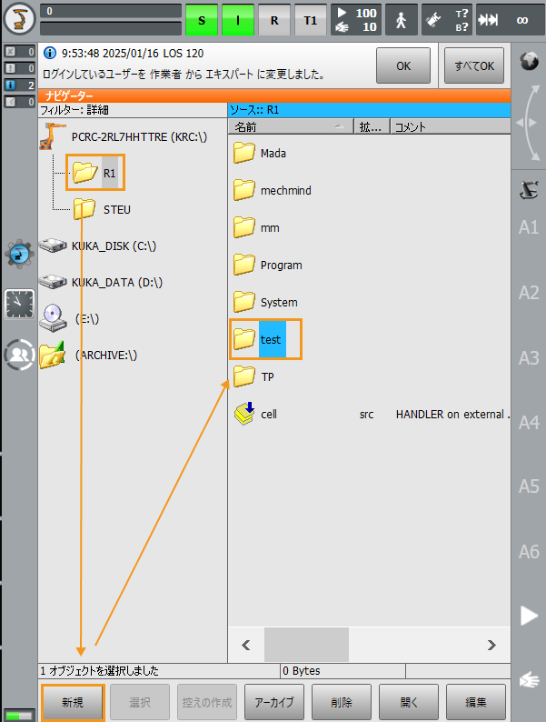
Task: Click the A6 axis jog label
Action: point(529,552)
